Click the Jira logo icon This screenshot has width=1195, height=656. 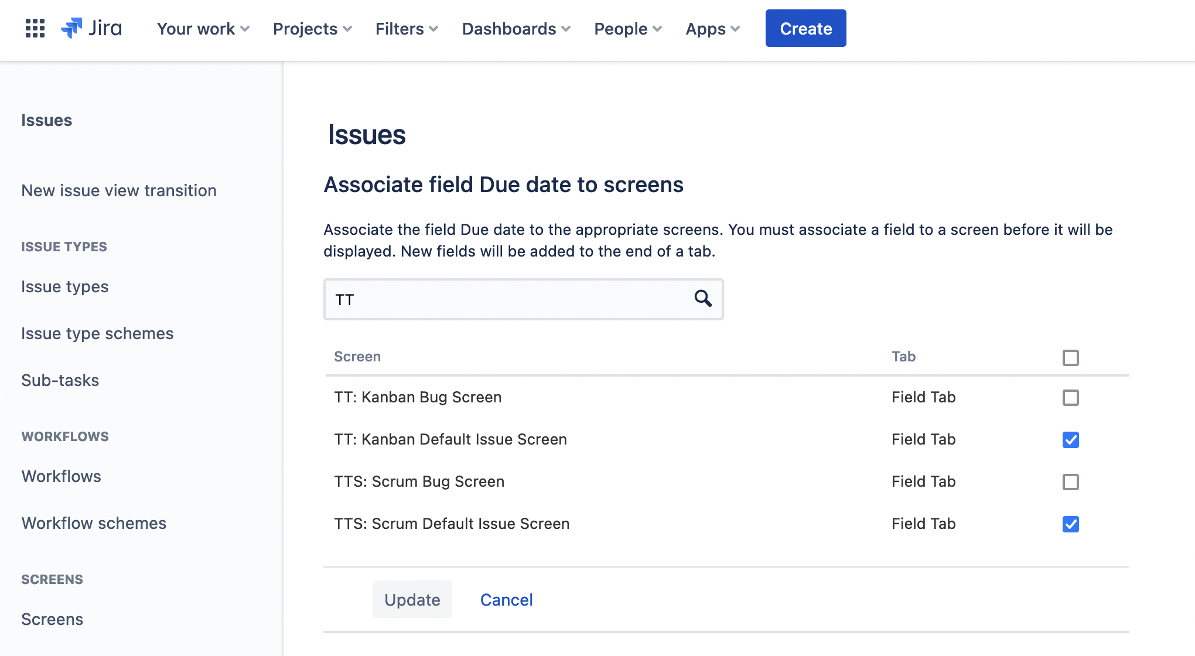[72, 28]
